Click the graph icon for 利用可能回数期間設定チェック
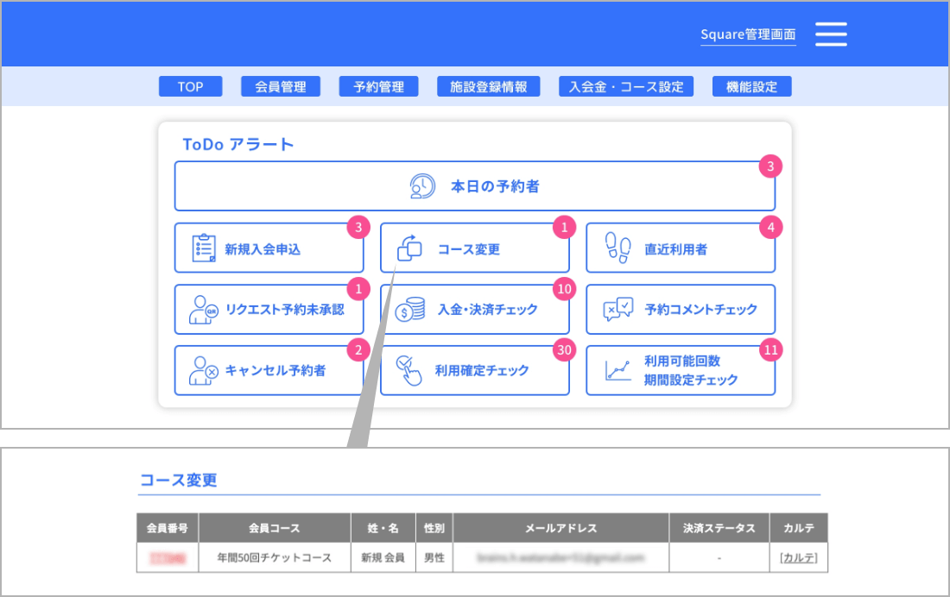 tap(617, 371)
